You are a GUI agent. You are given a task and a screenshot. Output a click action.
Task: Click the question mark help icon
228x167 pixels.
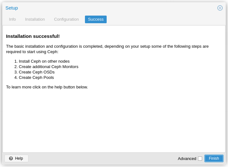(x=11, y=158)
